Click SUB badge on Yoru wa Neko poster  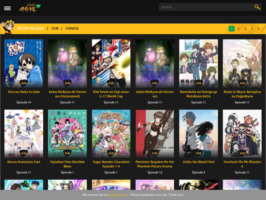24,83
